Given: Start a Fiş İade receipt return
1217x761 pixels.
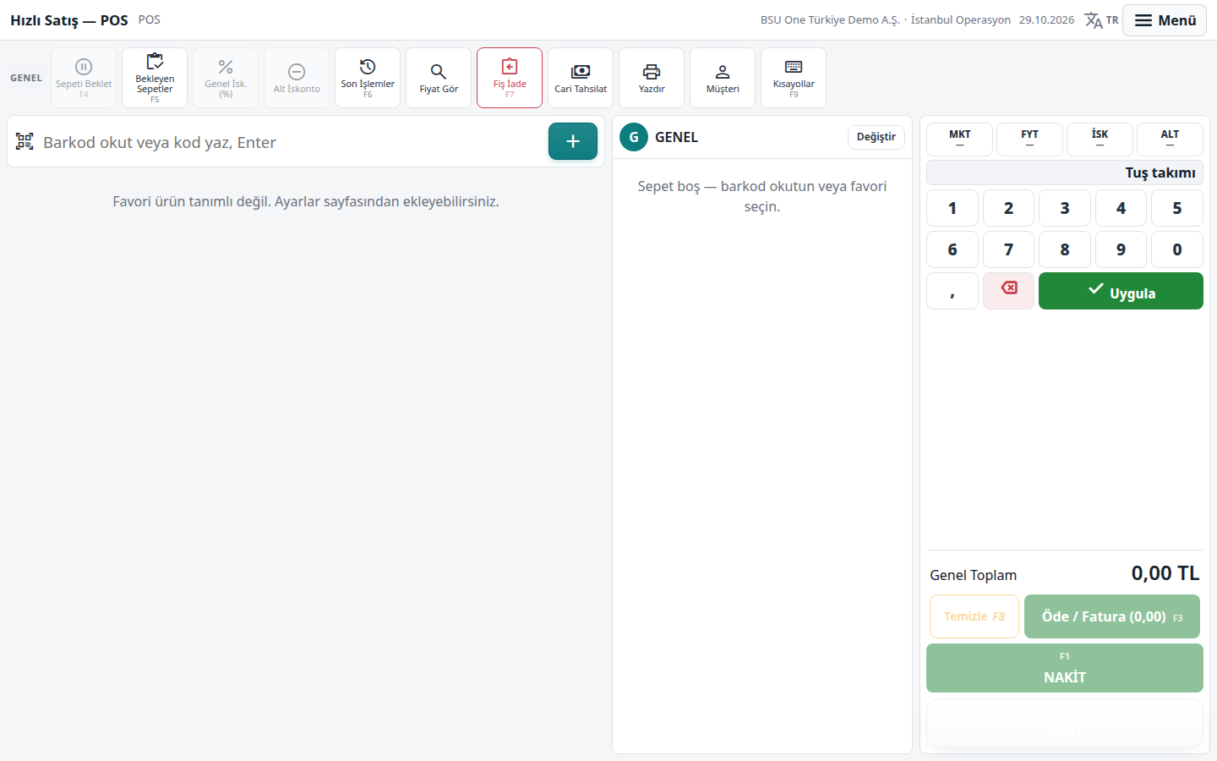Looking at the screenshot, I should (510, 78).
